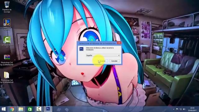This screenshot has width=199, height=112.
Task: Switch to Camtasia from the taskbar
Action: click(39, 109)
